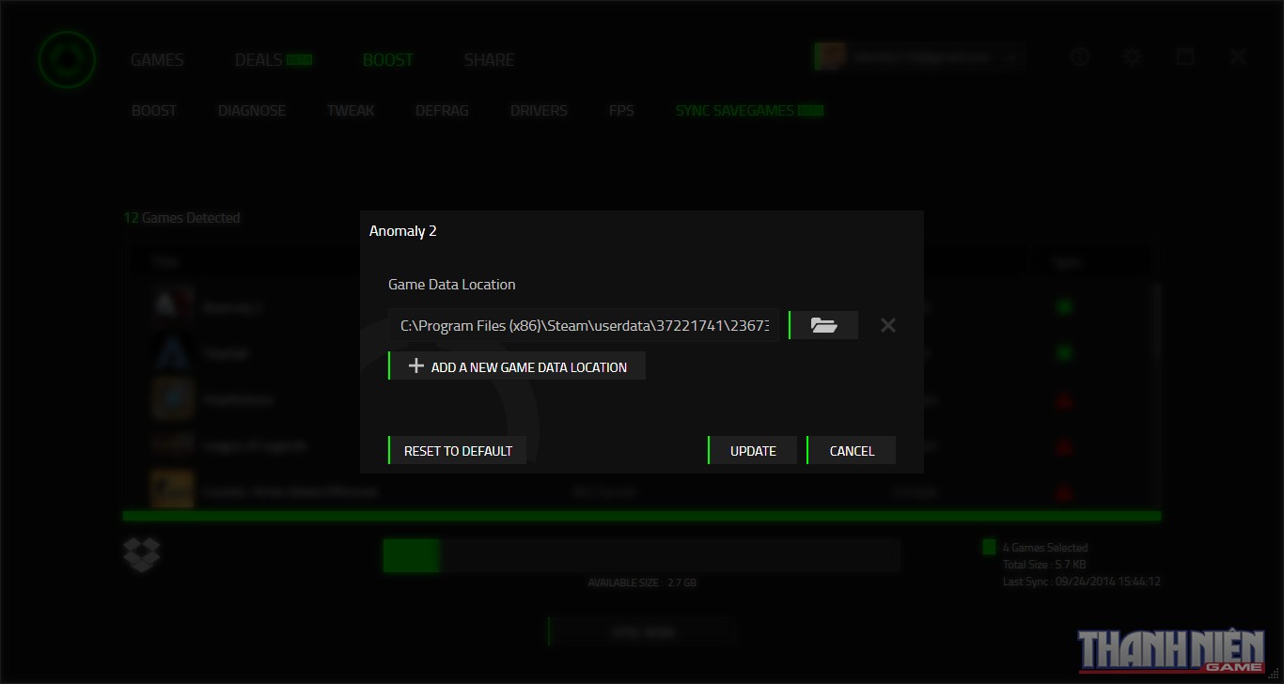1284x684 pixels.
Task: Switch to the Drivers sub-tab
Action: [x=539, y=110]
